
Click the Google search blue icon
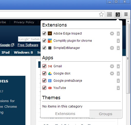(x=50, y=81)
